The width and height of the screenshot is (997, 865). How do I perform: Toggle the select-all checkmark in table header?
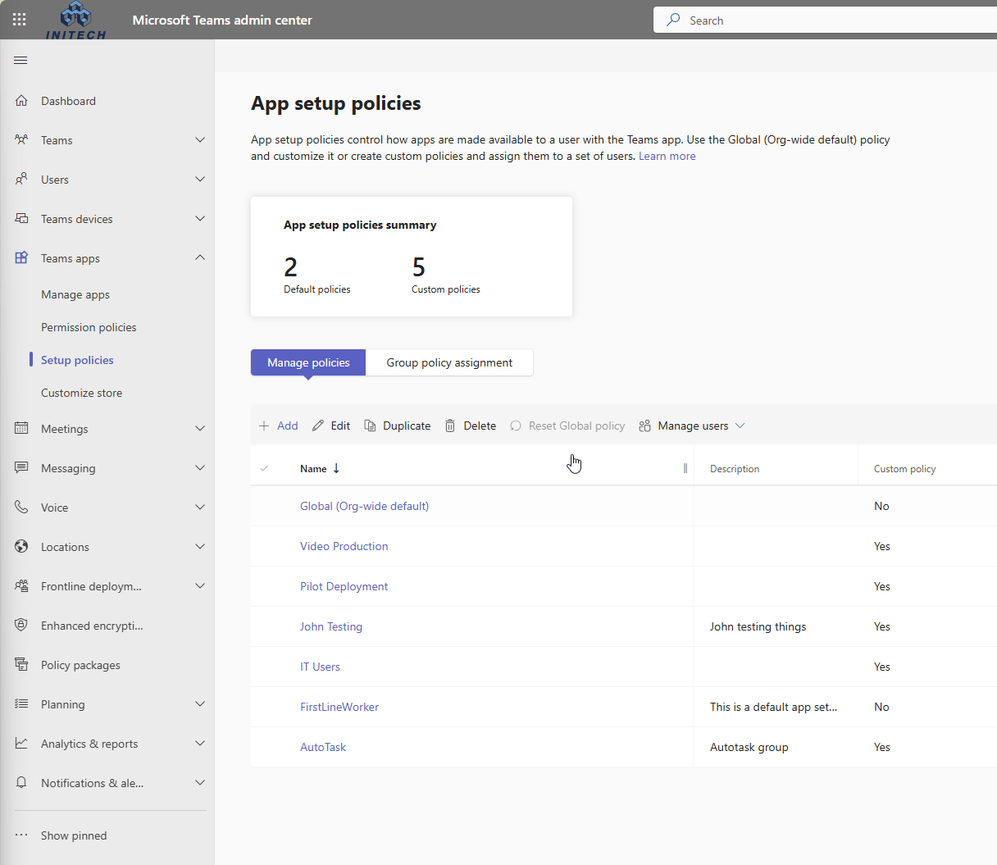264,469
